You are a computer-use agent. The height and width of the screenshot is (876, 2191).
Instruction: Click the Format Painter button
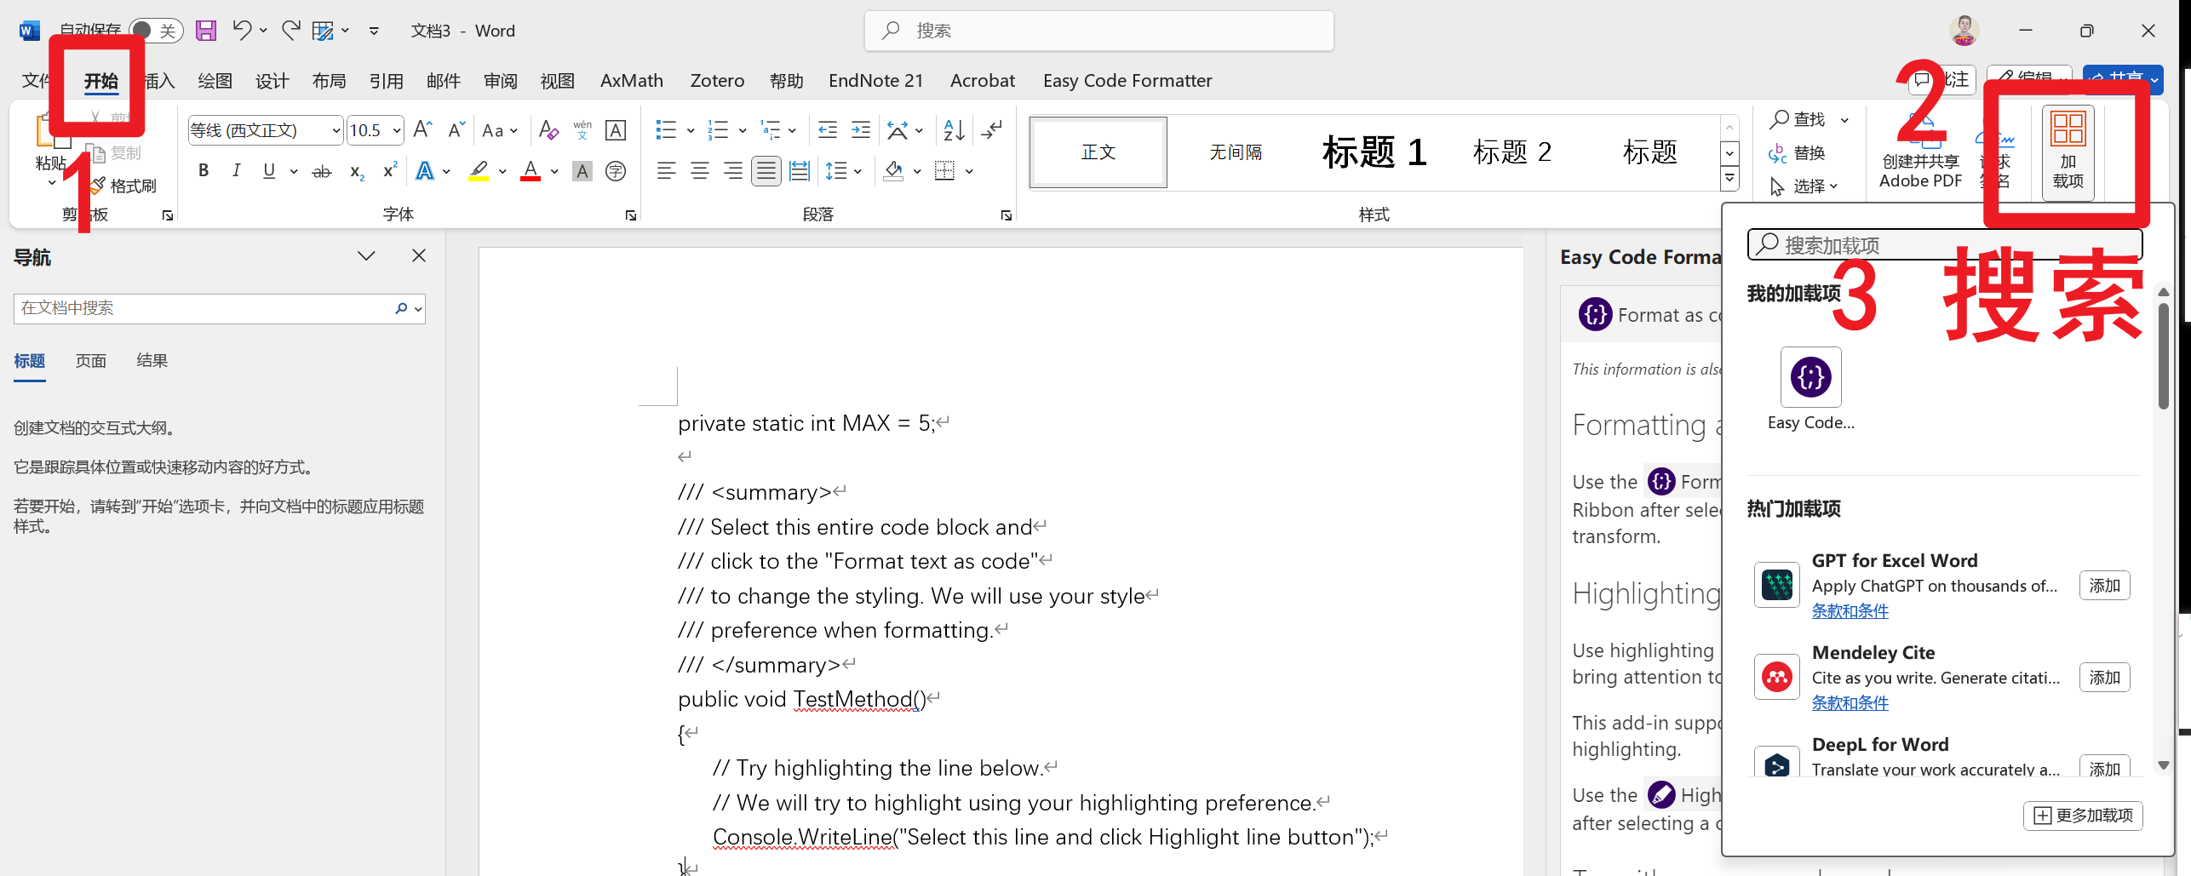click(125, 186)
